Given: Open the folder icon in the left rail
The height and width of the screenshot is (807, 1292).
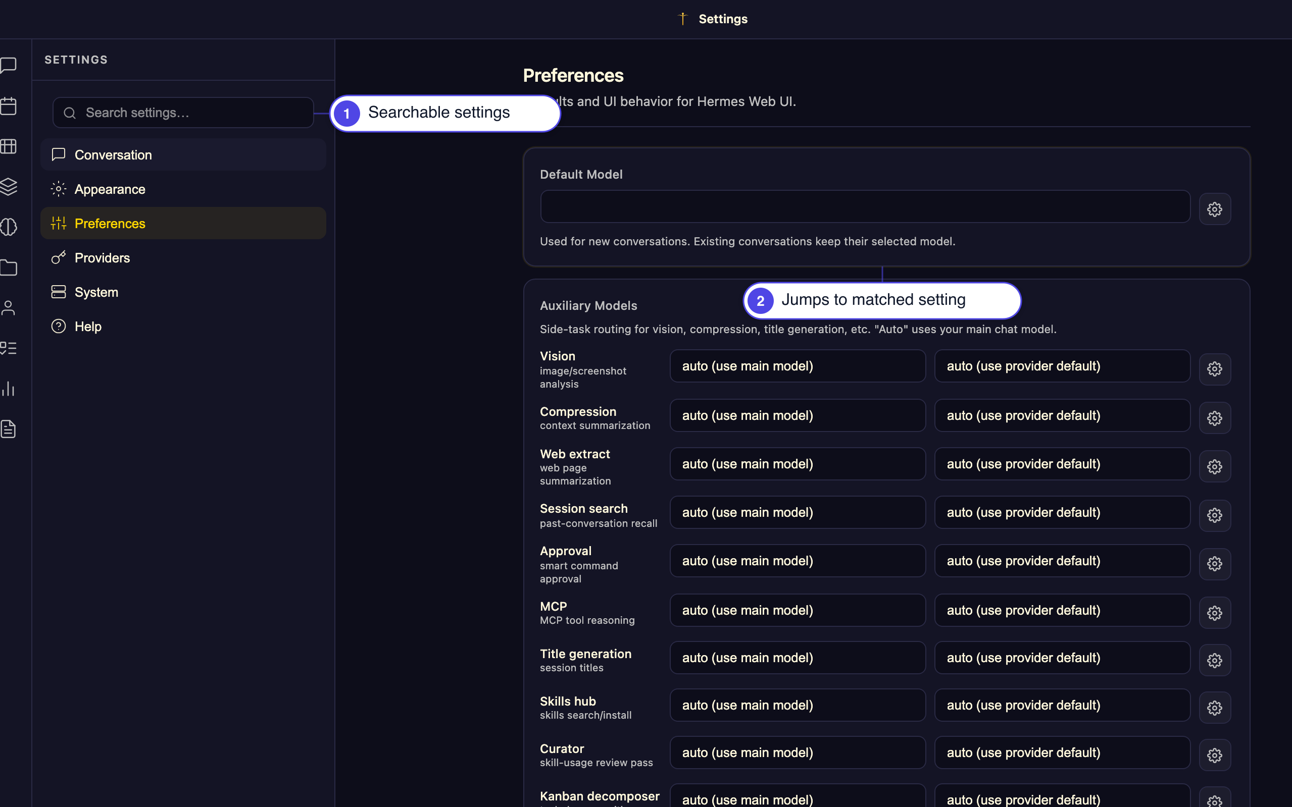Looking at the screenshot, I should [x=9, y=267].
